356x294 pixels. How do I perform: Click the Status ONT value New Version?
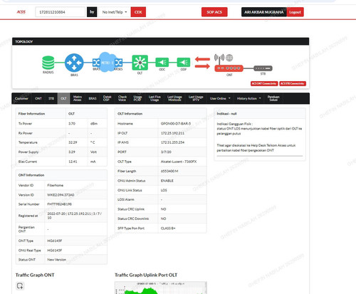pos(56,260)
